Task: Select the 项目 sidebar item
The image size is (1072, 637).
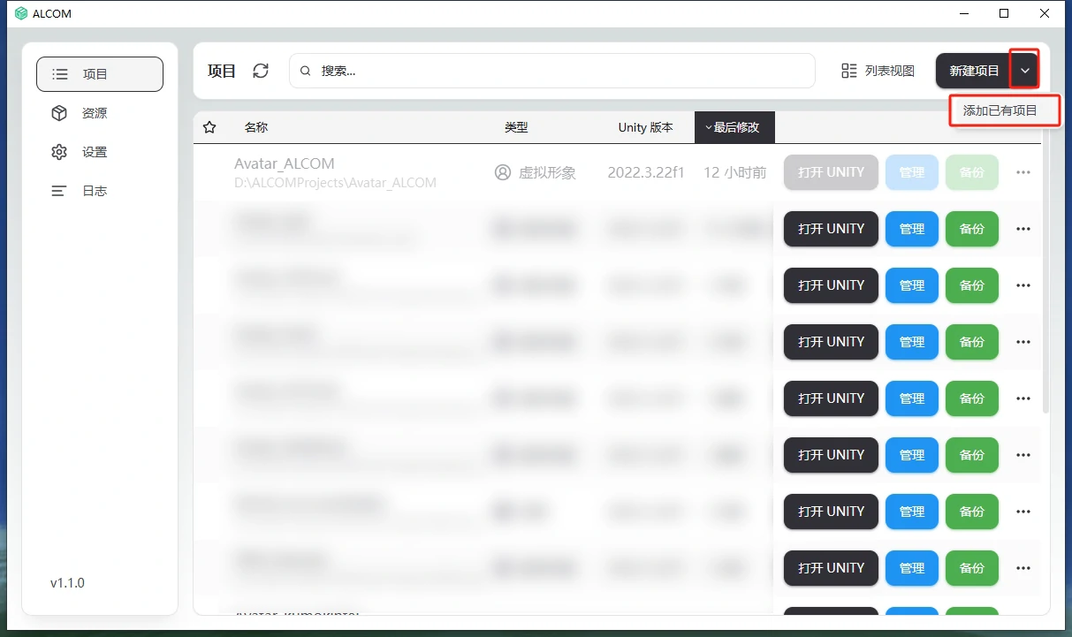Action: (x=99, y=74)
